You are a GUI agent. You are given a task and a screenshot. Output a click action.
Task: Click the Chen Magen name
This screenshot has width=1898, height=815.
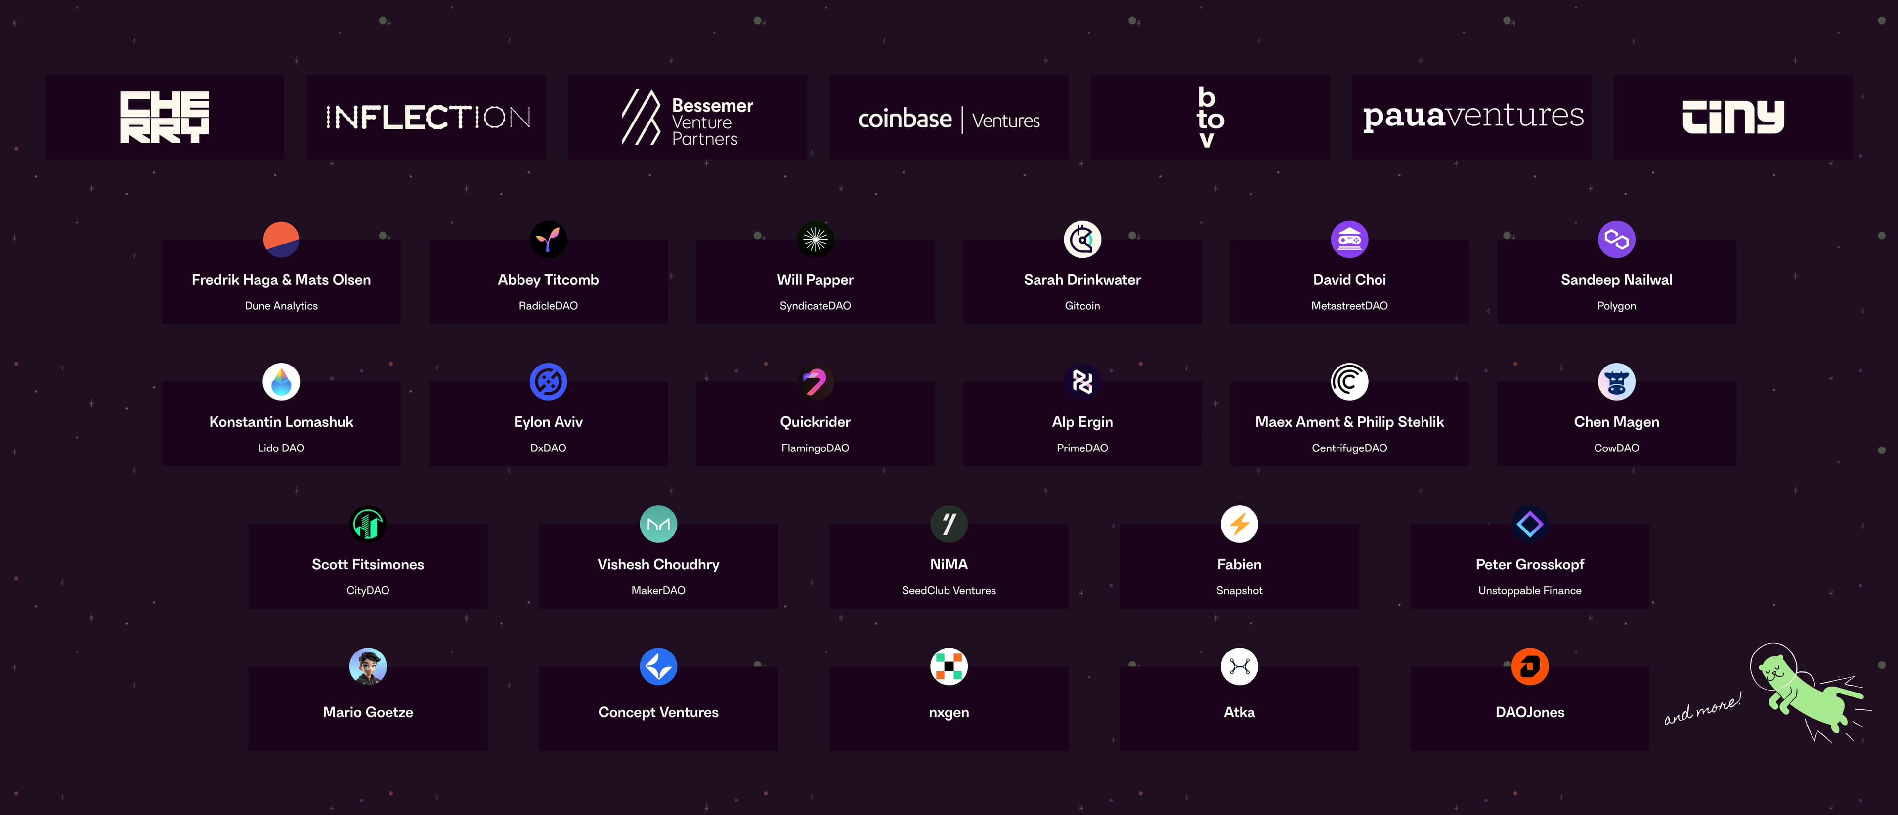pos(1617,422)
